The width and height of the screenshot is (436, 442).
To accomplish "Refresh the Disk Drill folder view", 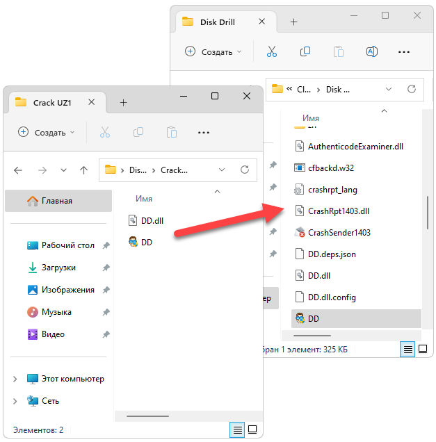I will [412, 89].
